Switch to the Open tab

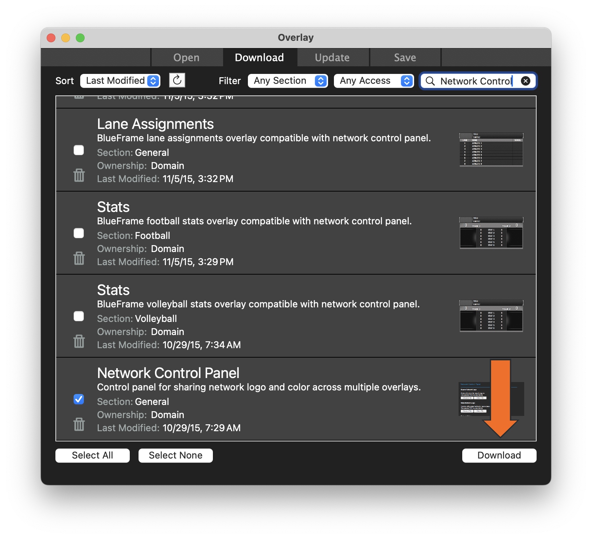[187, 58]
